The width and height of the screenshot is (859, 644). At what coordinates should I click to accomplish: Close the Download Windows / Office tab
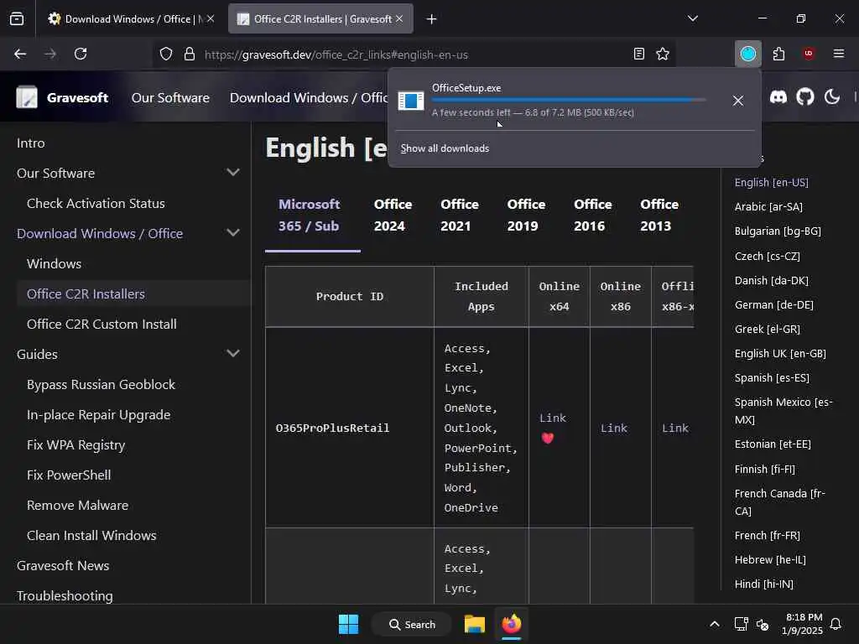pyautogui.click(x=211, y=18)
